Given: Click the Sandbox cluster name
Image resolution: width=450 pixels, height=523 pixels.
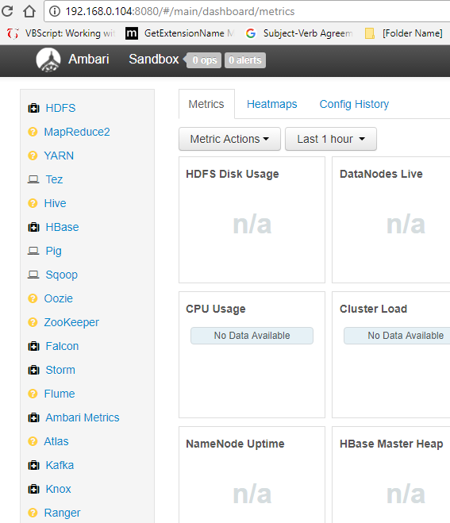Looking at the screenshot, I should click(154, 59).
